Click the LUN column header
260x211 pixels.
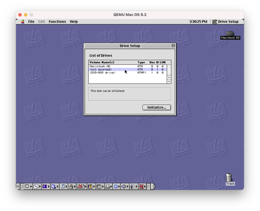163,62
